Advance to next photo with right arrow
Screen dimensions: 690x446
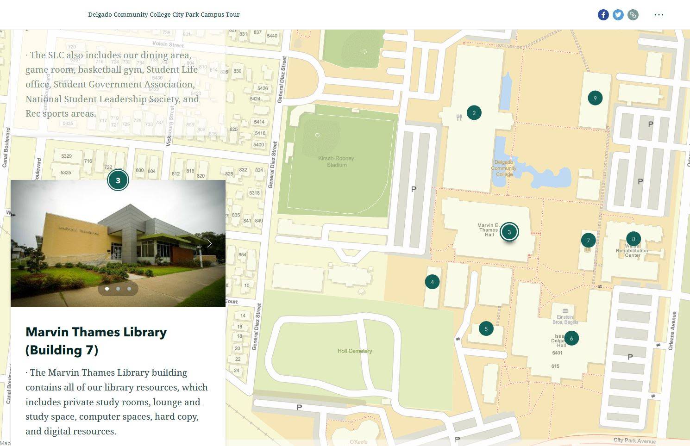click(209, 243)
